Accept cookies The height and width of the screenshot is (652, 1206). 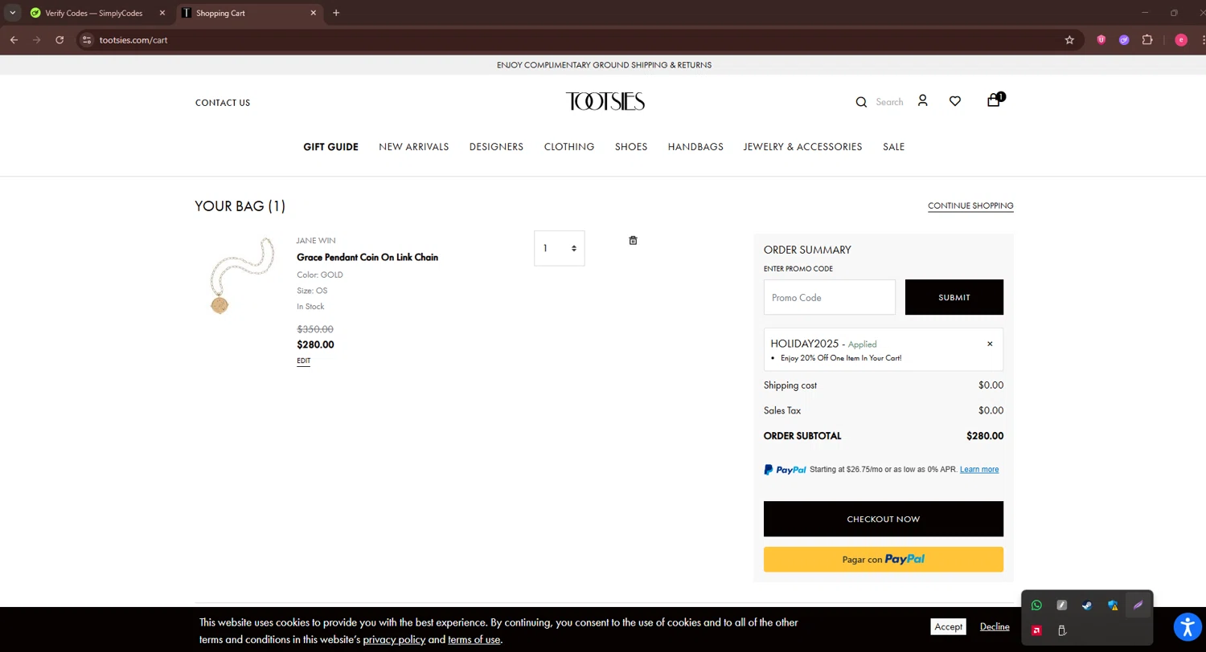(948, 627)
